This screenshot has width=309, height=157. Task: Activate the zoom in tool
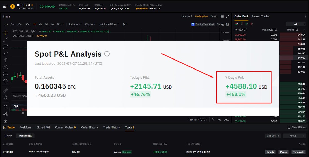pyautogui.click(x=6, y=97)
